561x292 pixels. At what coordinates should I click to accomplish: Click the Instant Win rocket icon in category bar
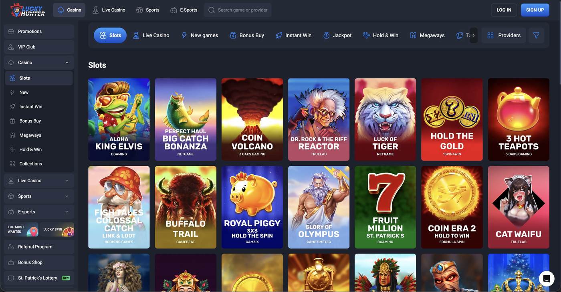pos(279,35)
